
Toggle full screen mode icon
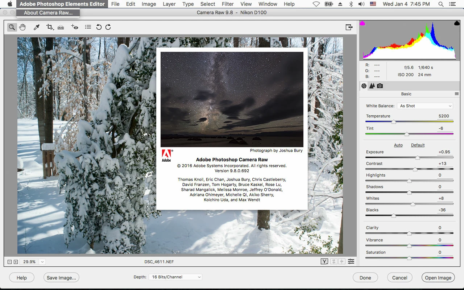(349, 27)
